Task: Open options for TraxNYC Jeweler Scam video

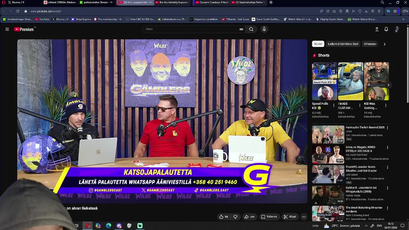Action: [387, 167]
